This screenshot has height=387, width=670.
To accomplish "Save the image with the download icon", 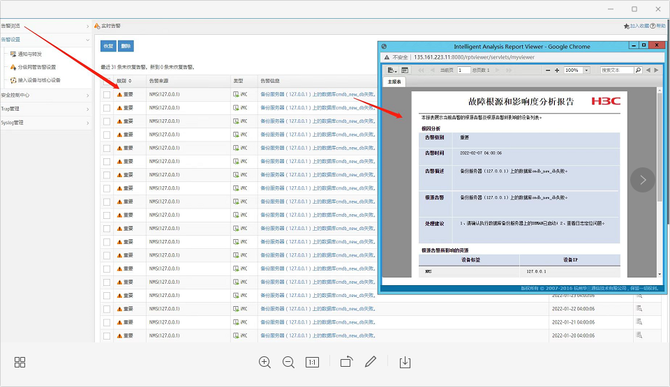I will point(405,362).
